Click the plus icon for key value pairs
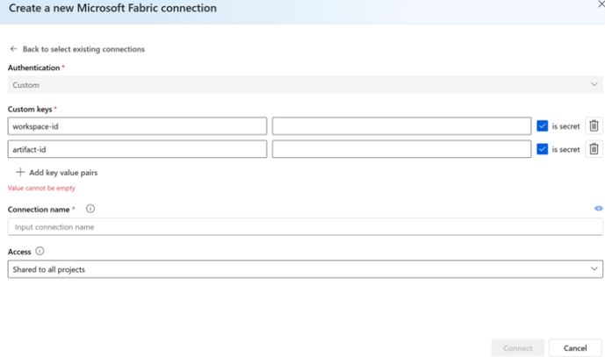 point(20,172)
